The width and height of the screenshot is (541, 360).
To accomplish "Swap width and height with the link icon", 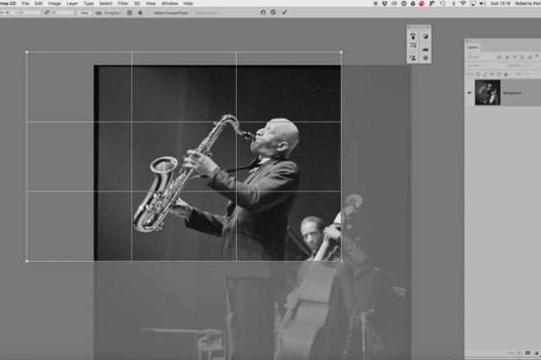I will click(x=47, y=12).
